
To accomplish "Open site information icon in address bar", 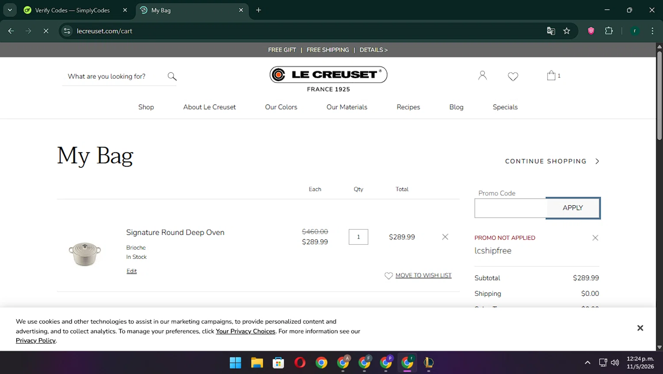I will click(x=67, y=31).
